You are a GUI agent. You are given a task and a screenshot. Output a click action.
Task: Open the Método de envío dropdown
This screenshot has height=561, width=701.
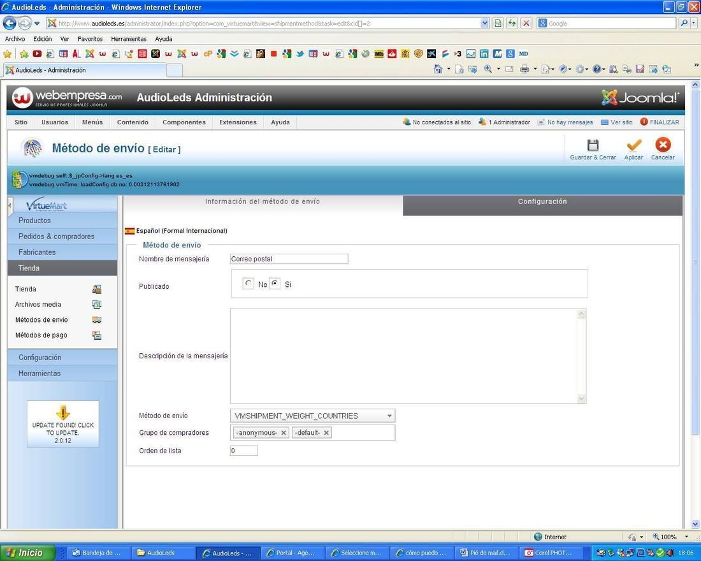click(x=312, y=416)
